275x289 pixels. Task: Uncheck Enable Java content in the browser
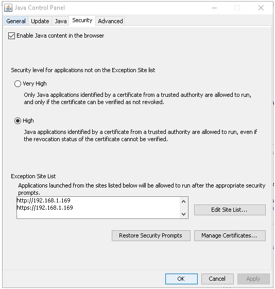(x=11, y=36)
